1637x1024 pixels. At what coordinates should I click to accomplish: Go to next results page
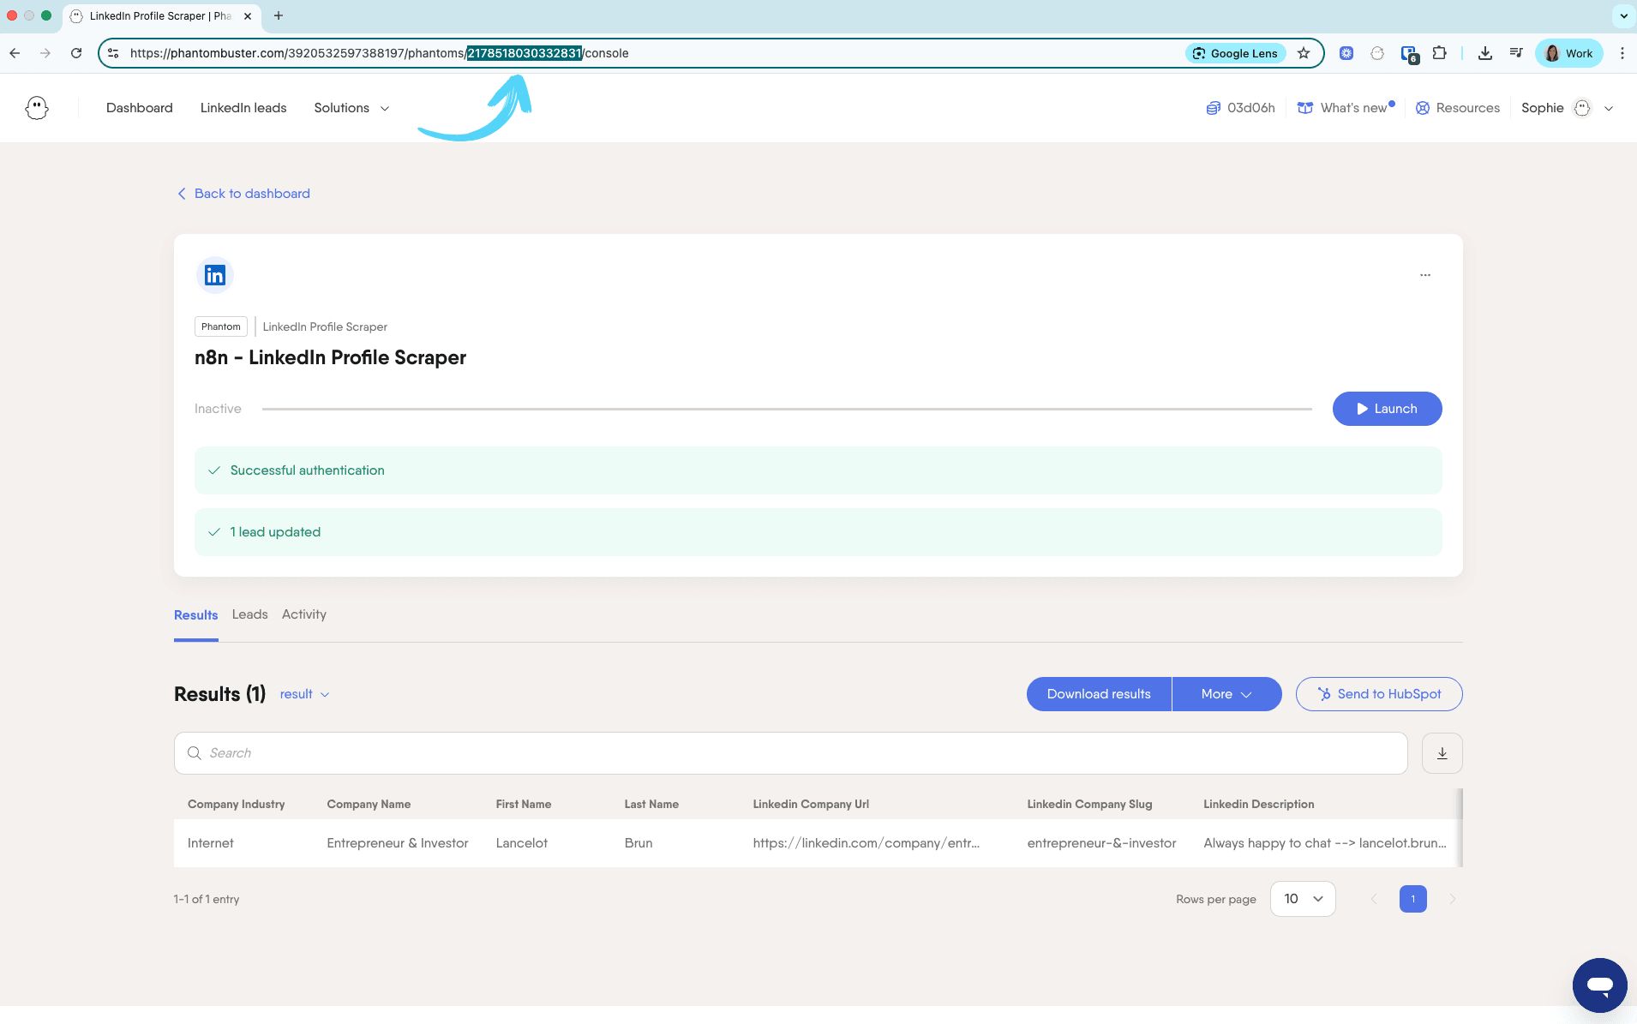(x=1452, y=899)
